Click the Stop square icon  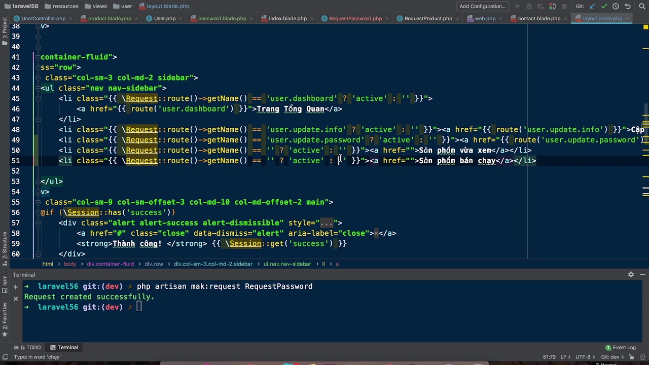coord(564,7)
